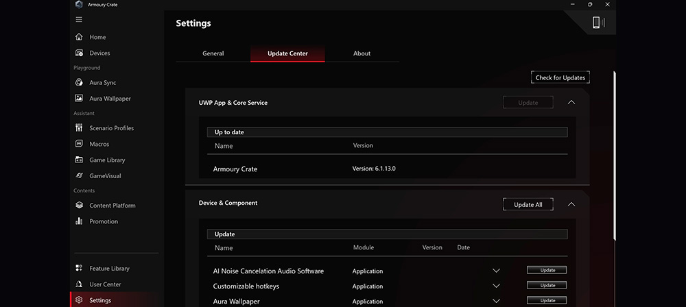Select the Update Center tab

tap(287, 53)
